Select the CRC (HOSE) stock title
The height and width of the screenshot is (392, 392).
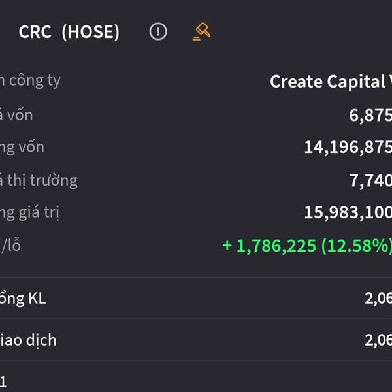[x=69, y=32]
